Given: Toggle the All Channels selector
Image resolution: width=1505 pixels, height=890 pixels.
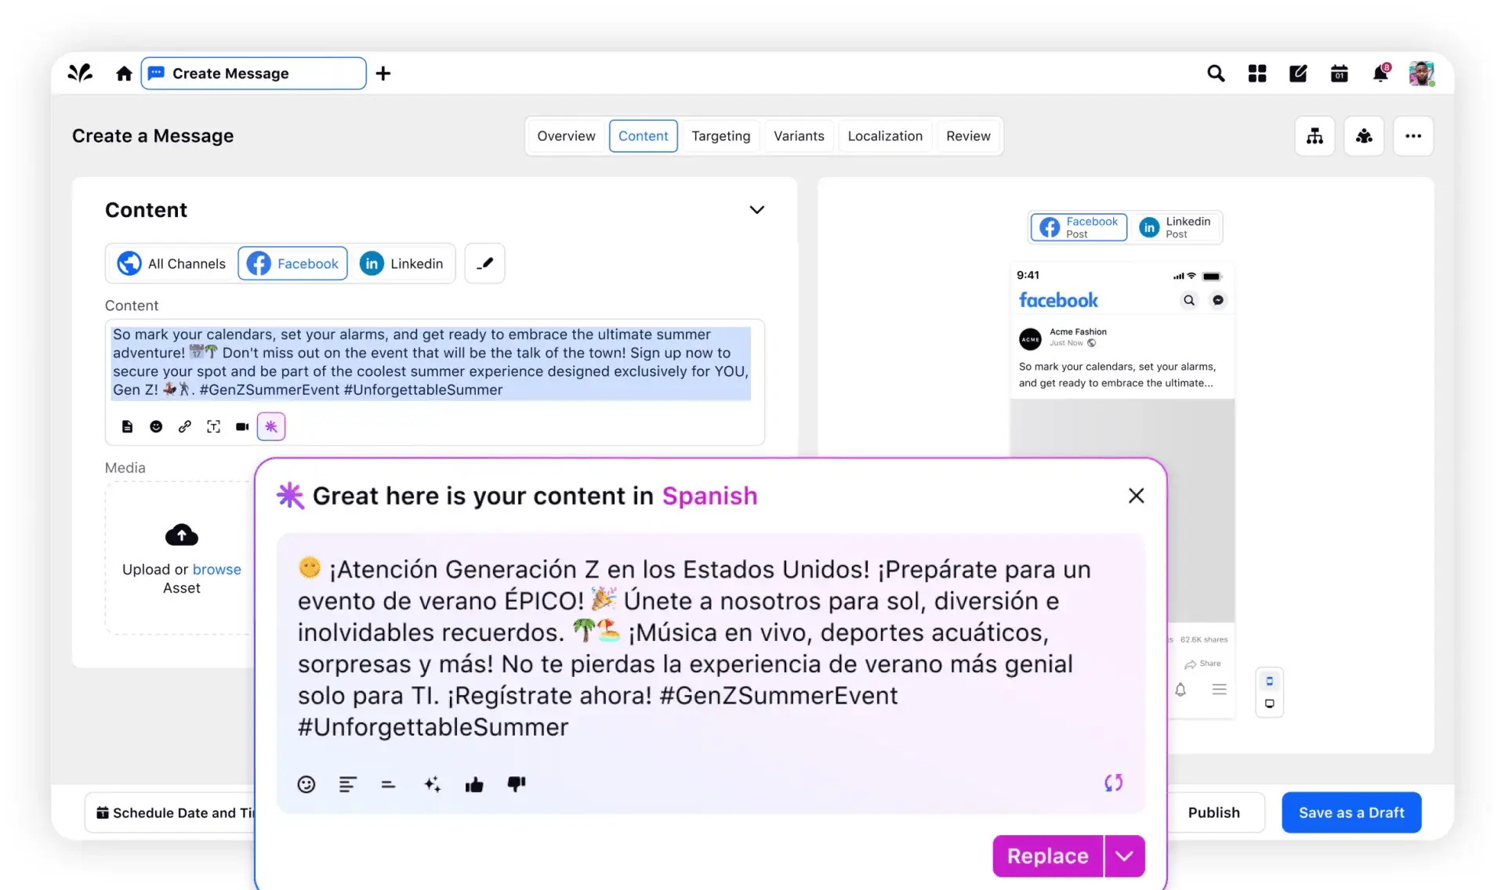Looking at the screenshot, I should click(x=172, y=262).
